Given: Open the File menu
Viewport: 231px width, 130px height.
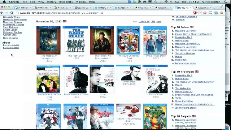Looking at the screenshot, I should point(25,2).
